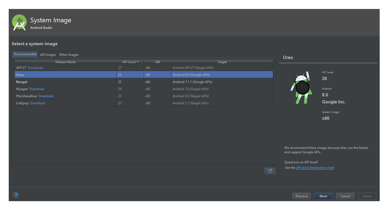Download the Lollipop system image
This screenshot has height=211, width=389.
pyautogui.click(x=37, y=103)
